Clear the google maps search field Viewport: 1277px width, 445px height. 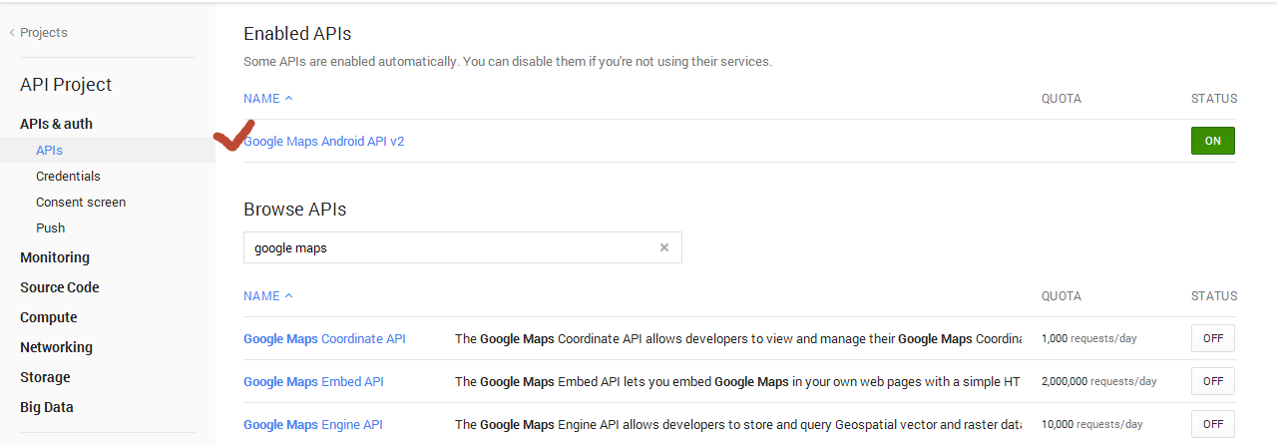(x=664, y=248)
